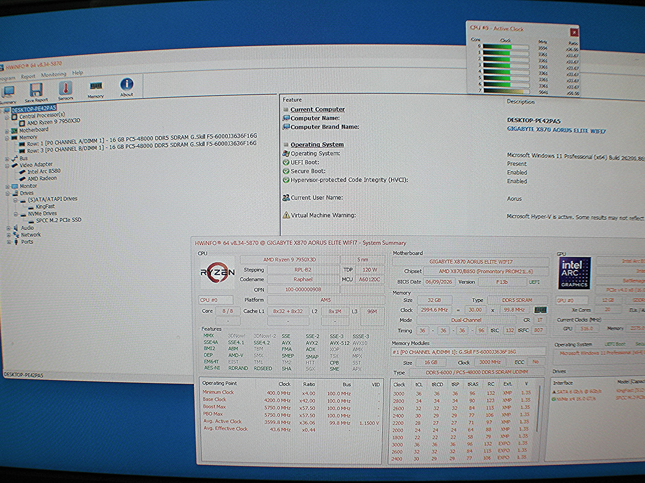The image size is (645, 483).
Task: Click the Monitor tree icon
Action: click(x=15, y=186)
